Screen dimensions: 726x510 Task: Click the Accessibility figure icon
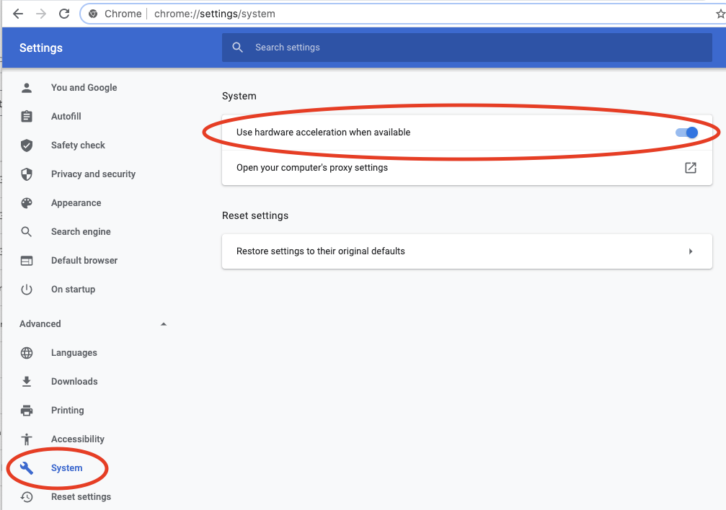tap(27, 439)
